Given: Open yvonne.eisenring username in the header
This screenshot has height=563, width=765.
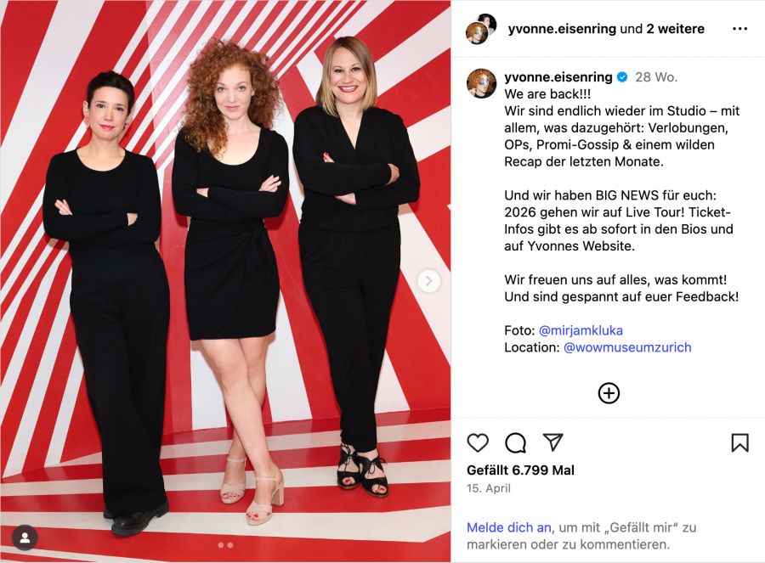Looking at the screenshot, I should (x=562, y=29).
